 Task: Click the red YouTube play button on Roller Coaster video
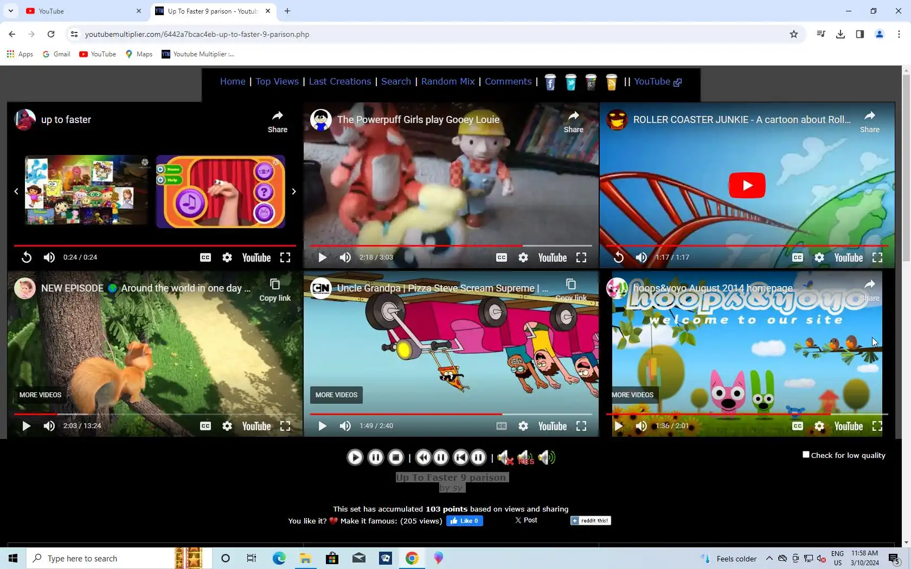[747, 185]
